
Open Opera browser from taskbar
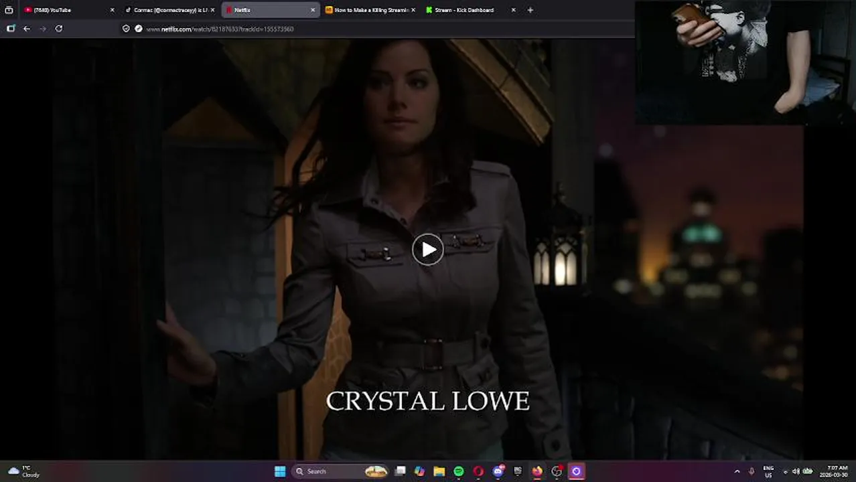pos(478,471)
